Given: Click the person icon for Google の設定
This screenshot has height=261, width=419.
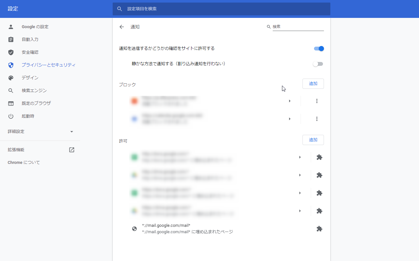Looking at the screenshot, I should (11, 27).
